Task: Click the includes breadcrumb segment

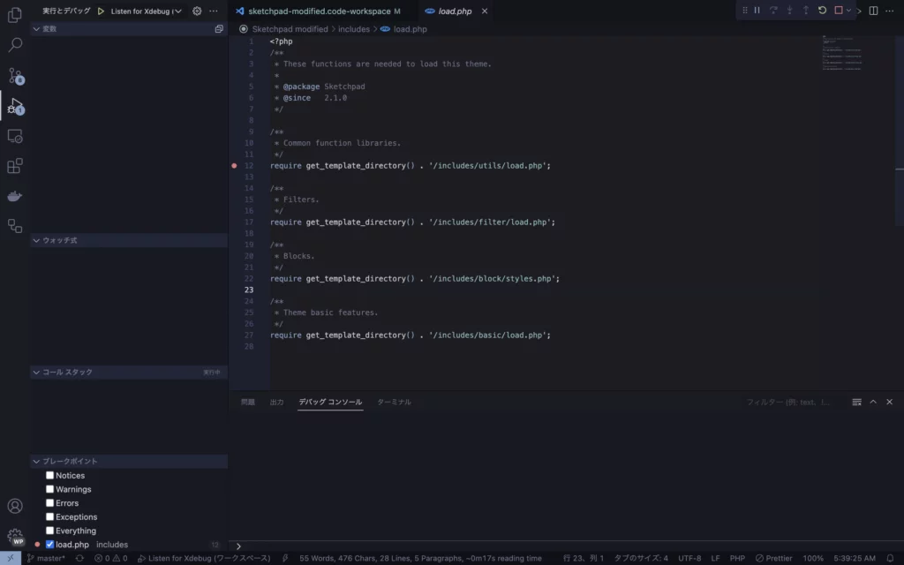Action: click(354, 29)
